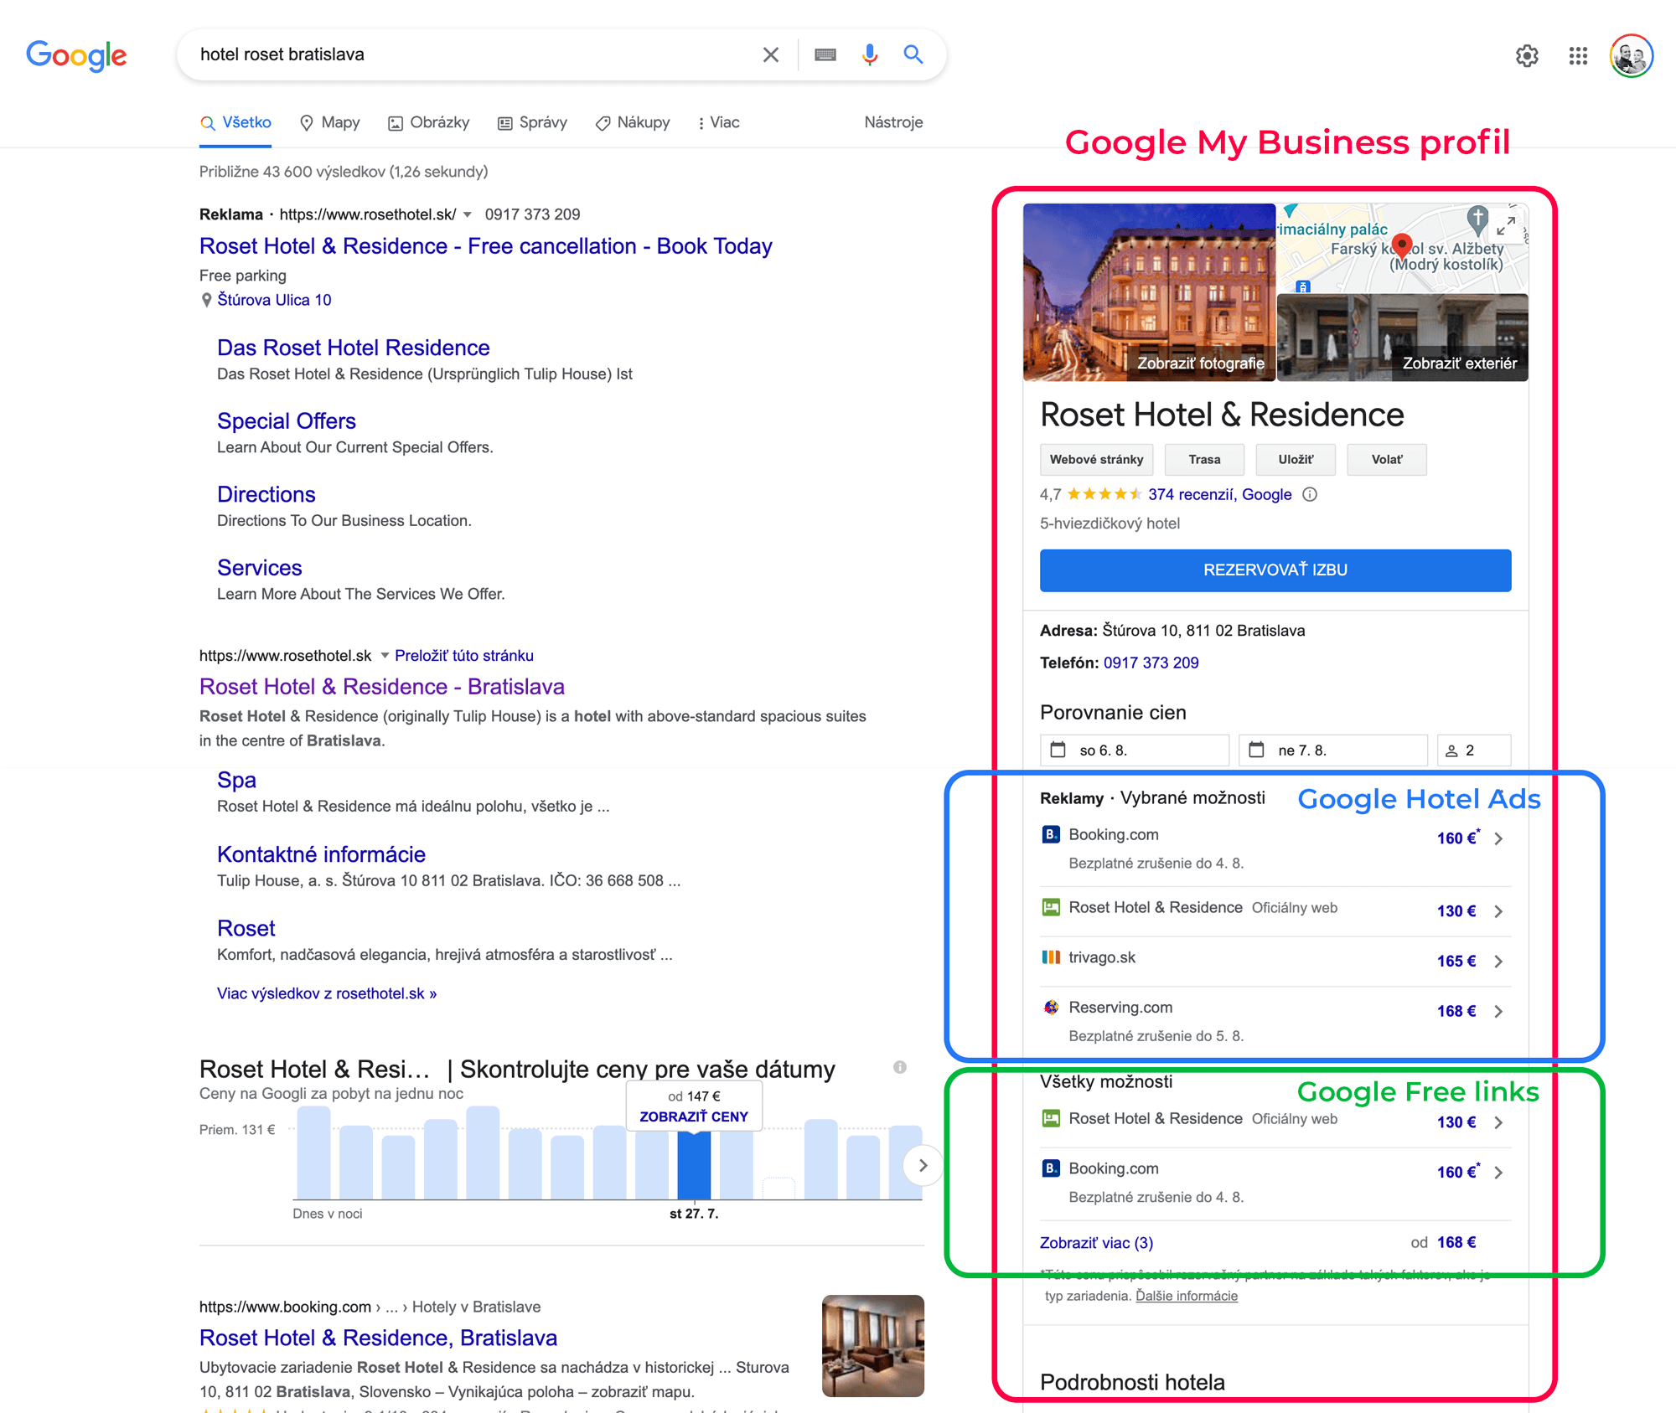Click the check-in date field so 6. 8.

point(1135,750)
